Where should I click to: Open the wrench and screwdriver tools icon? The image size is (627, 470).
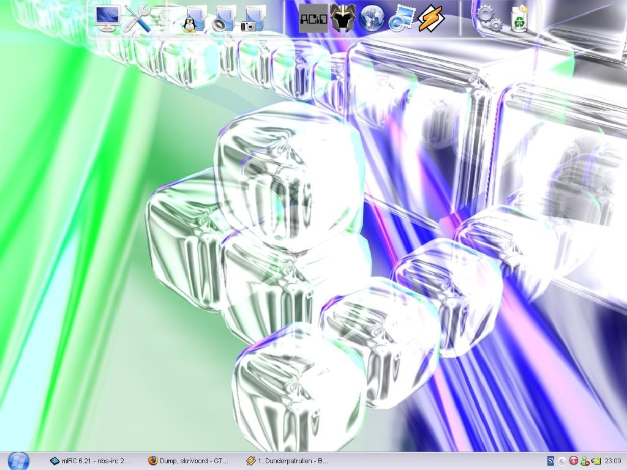[x=137, y=18]
